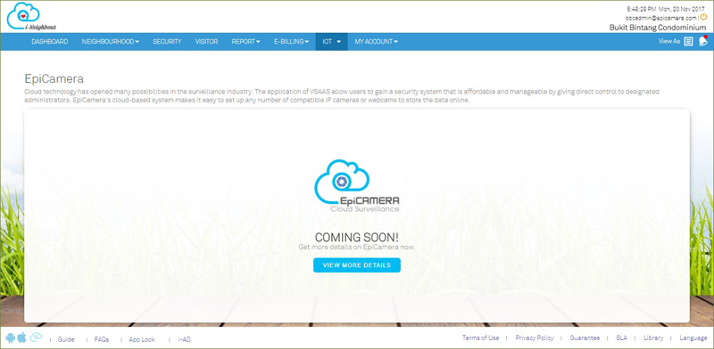Click the Apple app icon
Image resolution: width=714 pixels, height=349 pixels.
pos(21,337)
